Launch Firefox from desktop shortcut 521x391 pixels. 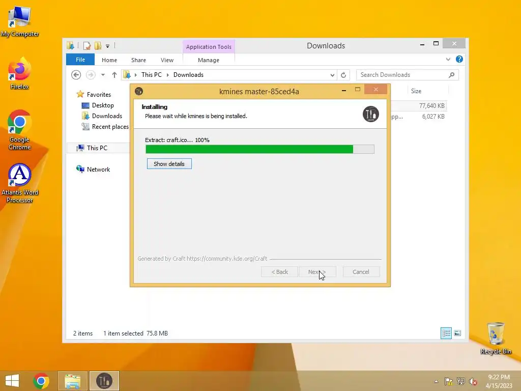(20, 74)
